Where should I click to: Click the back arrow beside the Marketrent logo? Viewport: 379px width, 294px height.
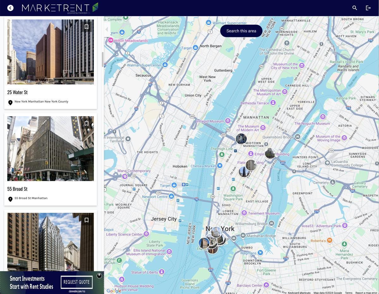pyautogui.click(x=10, y=8)
